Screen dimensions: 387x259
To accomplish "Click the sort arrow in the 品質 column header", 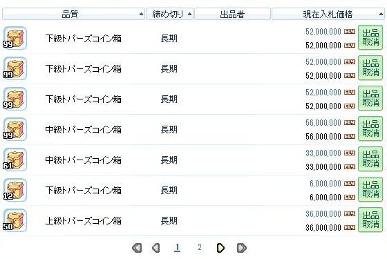I will (141, 14).
